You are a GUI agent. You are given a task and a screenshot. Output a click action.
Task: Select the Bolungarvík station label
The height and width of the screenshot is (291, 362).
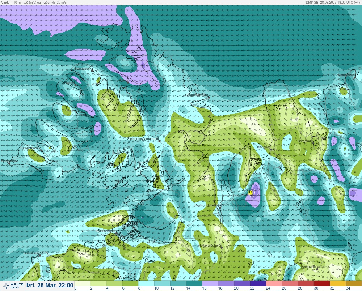point(83,69)
